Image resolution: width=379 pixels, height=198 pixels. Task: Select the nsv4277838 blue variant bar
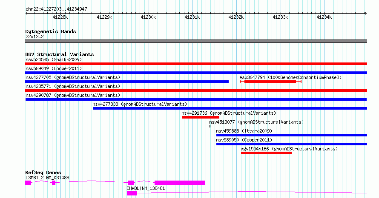[x=230, y=108]
